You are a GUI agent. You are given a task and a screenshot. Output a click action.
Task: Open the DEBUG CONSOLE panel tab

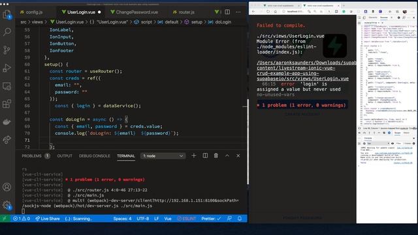click(94, 156)
